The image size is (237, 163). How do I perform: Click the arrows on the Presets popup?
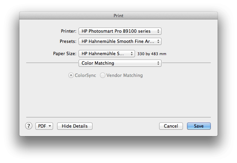tap(158, 42)
